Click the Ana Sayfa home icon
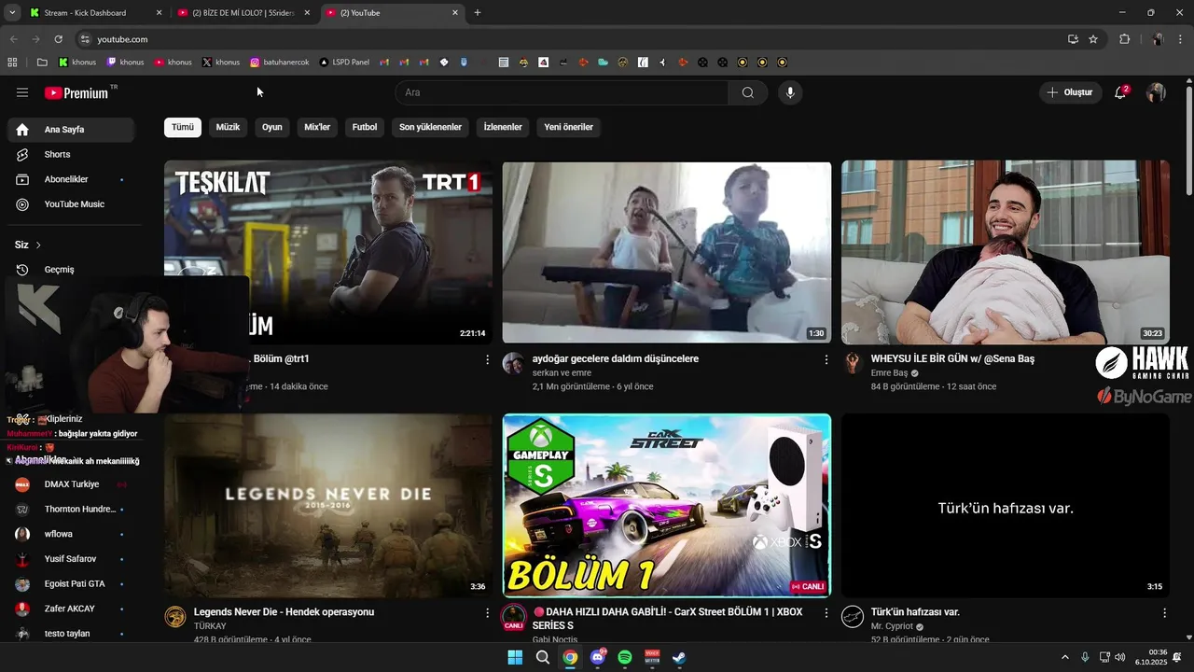This screenshot has height=672, width=1194. click(22, 130)
